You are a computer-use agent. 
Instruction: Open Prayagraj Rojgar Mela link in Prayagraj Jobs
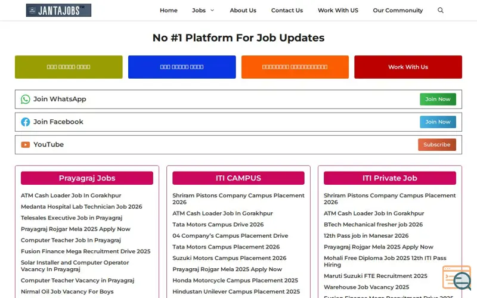coord(76,229)
